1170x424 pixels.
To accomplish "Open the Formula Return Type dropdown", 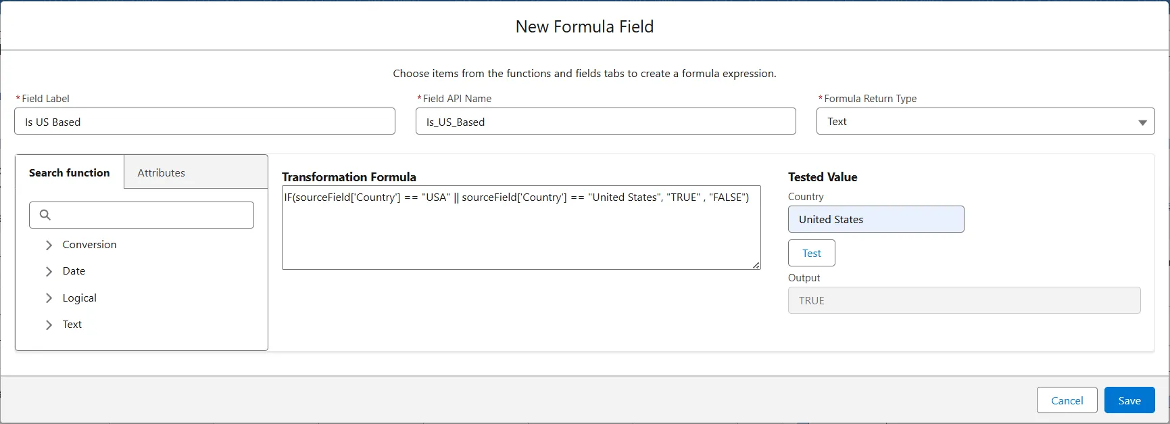I will (x=985, y=122).
